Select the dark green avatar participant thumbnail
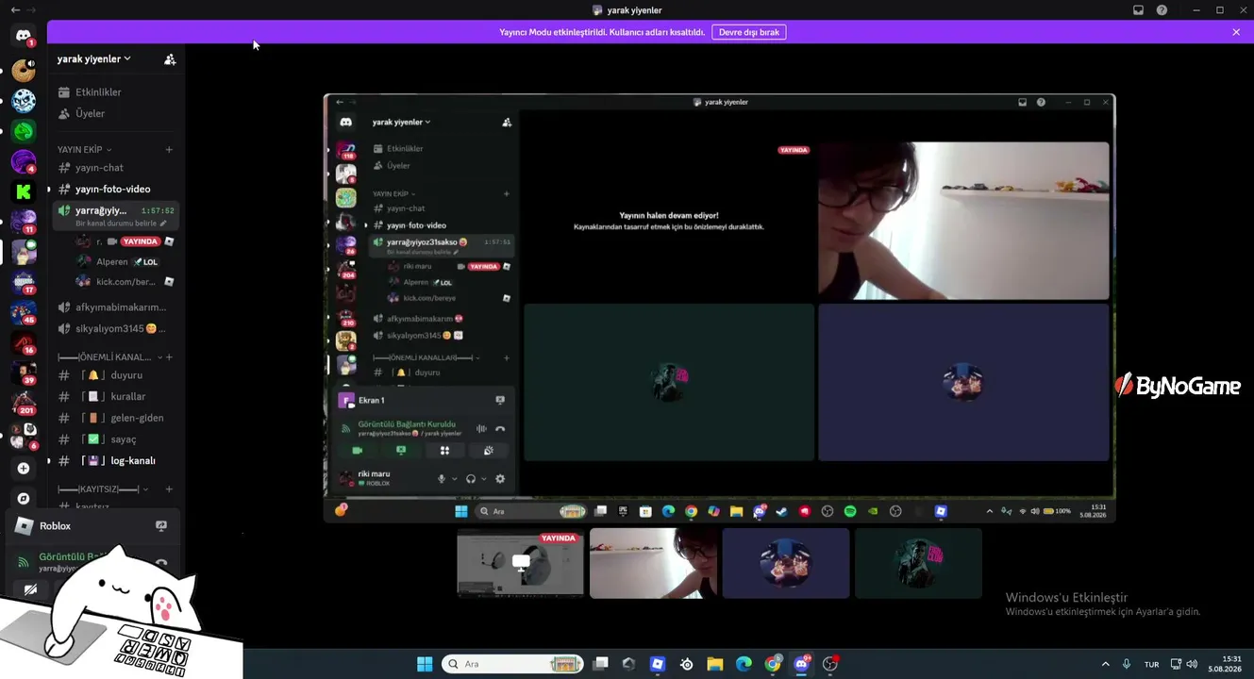Screen dimensions: 1254x679 918,563
